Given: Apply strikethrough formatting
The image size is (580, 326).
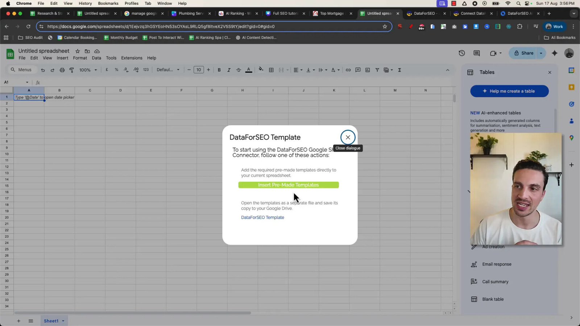Looking at the screenshot, I should (239, 70).
